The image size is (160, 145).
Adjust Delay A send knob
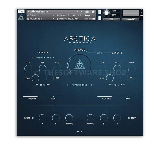(x=117, y=118)
